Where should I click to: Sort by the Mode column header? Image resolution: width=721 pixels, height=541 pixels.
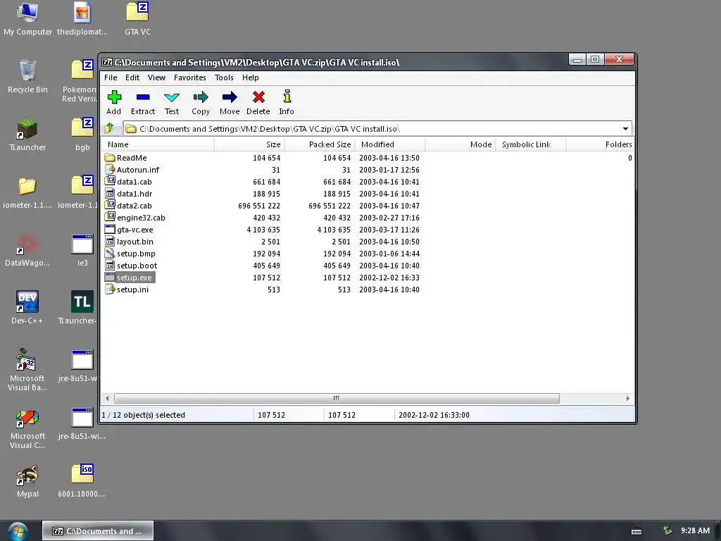tap(460, 144)
